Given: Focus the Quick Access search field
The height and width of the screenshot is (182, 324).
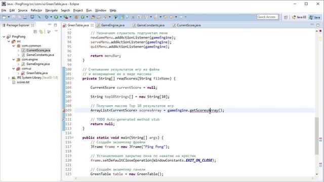Looking at the screenshot, I should tap(267, 17).
